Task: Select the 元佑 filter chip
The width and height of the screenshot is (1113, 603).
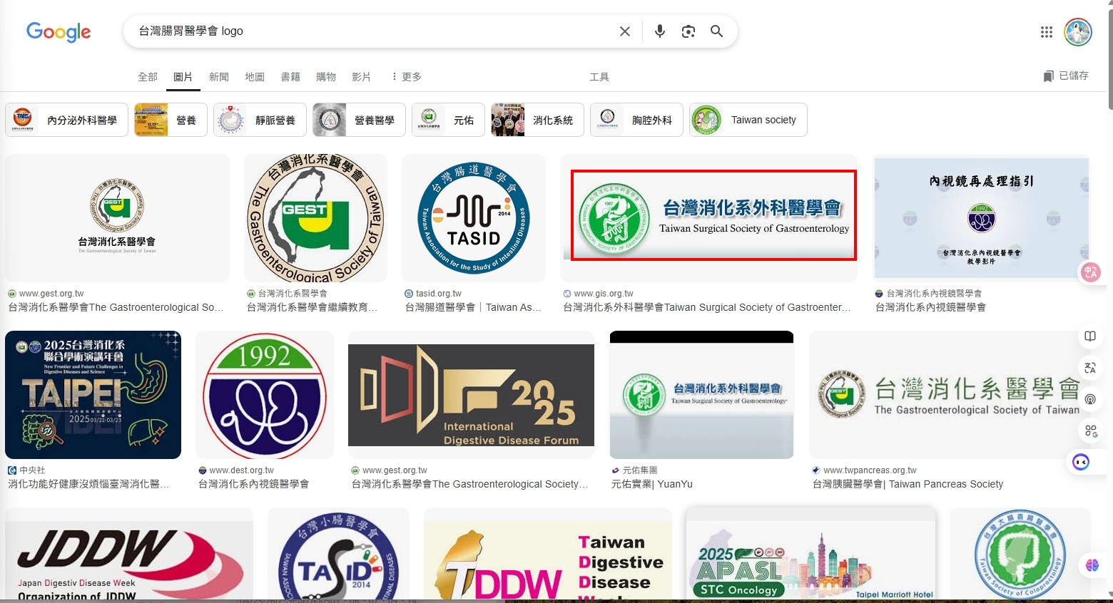Action: pos(448,120)
